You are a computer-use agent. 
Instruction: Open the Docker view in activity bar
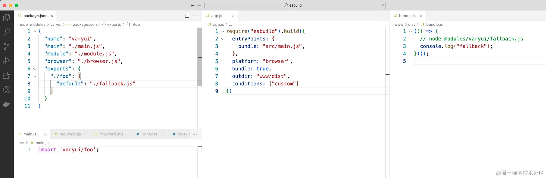click(7, 104)
